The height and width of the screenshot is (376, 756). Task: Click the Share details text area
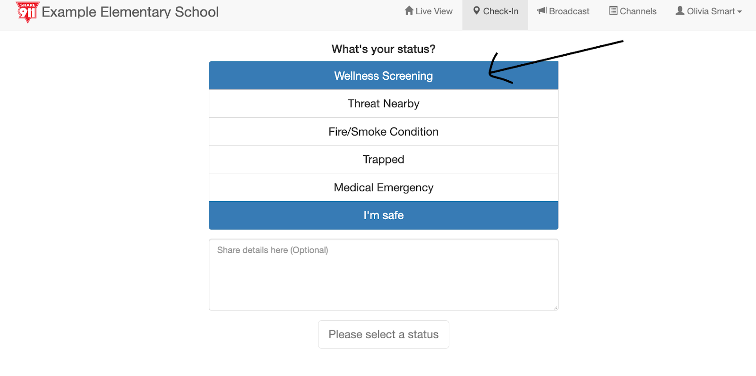point(384,274)
